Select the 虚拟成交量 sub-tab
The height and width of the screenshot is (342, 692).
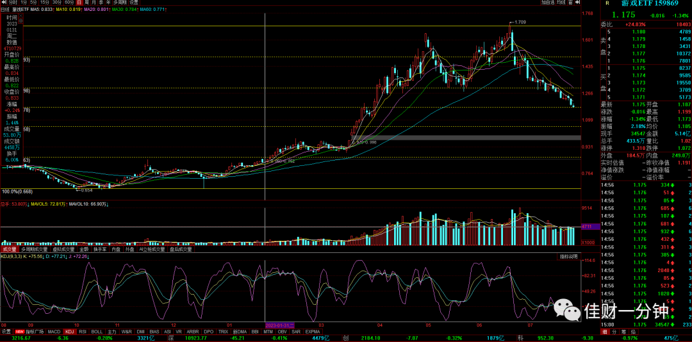63,249
